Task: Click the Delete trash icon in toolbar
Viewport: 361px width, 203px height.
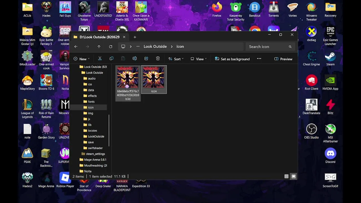Action: [158, 59]
